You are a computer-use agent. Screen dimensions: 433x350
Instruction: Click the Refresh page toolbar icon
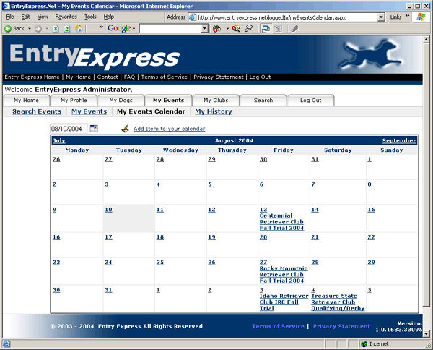(67, 28)
